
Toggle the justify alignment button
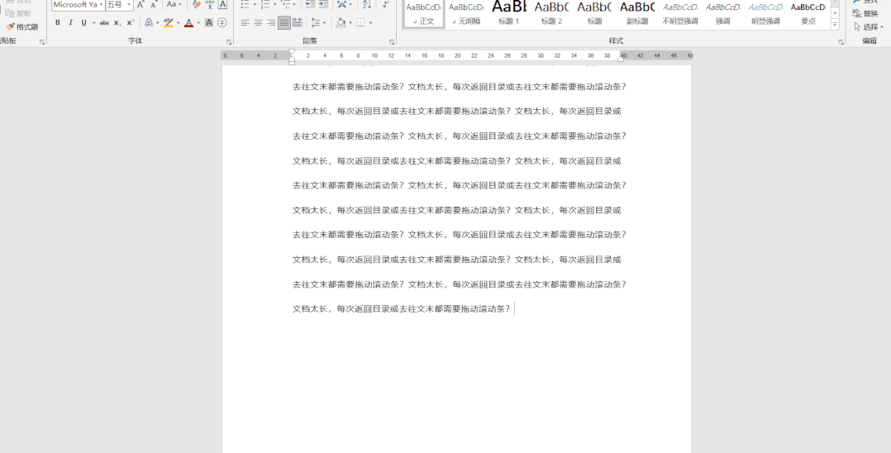pos(284,23)
